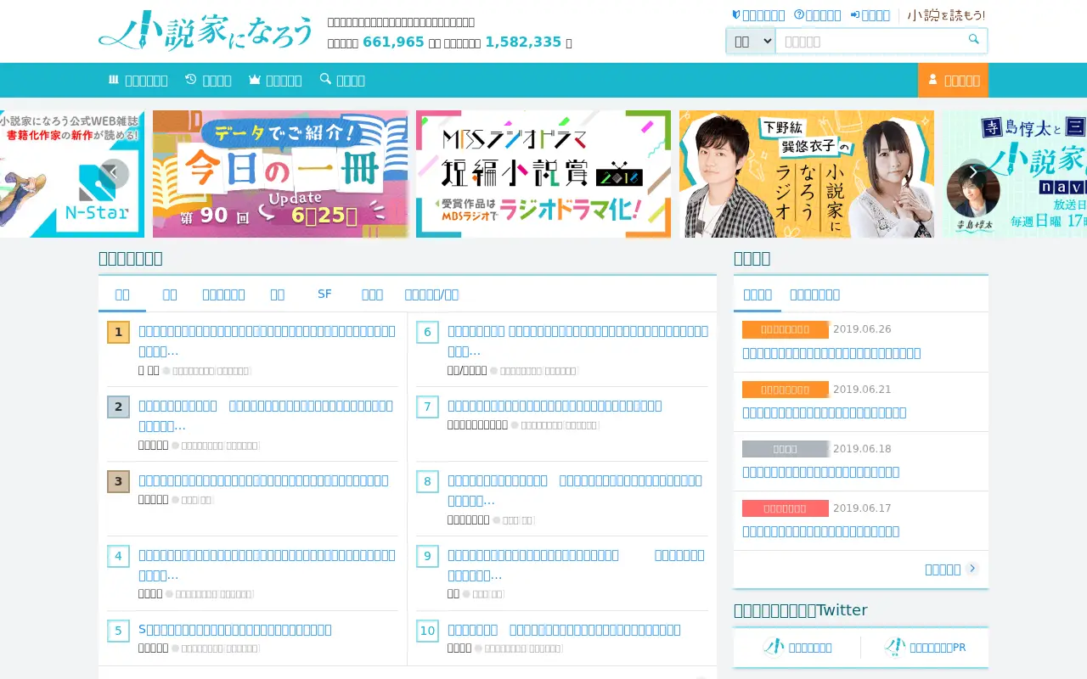1087x679 pixels.
Task: Open the 今日の一冊 第90回 banner
Action: 280,174
